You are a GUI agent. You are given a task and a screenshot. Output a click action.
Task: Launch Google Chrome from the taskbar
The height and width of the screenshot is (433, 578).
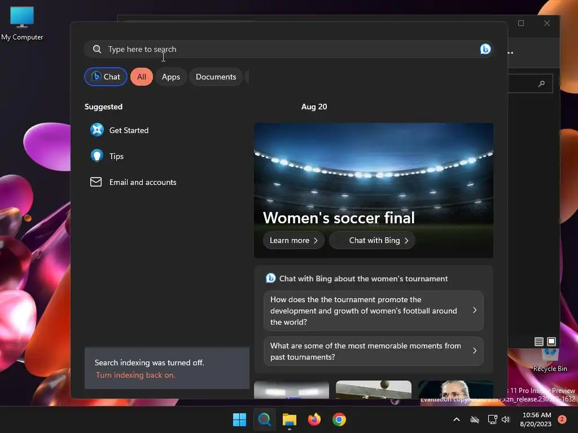[339, 419]
